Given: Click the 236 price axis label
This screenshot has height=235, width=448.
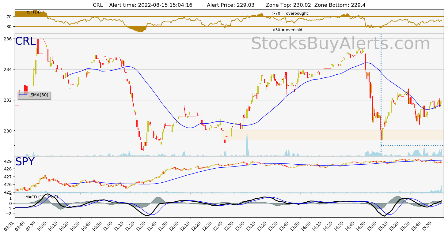Looking at the screenshot, I should point(8,39).
